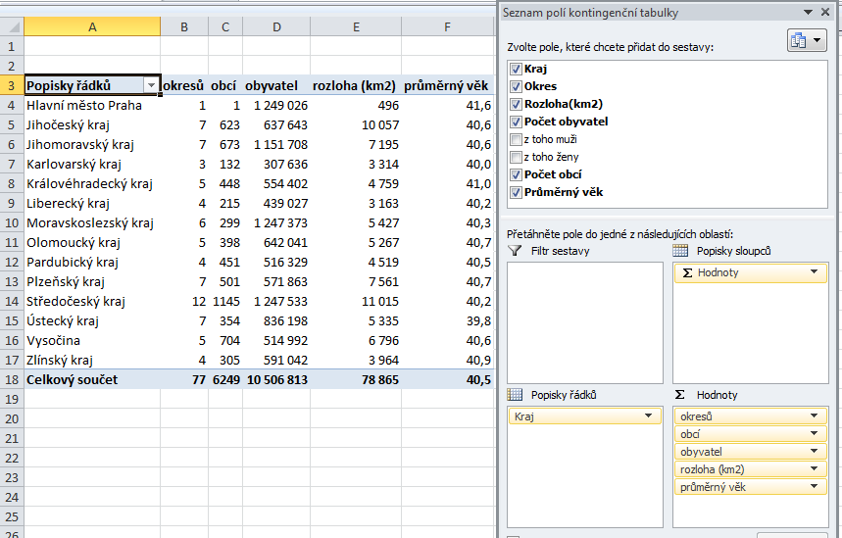The image size is (842, 538).
Task: Click the select-all corner of the sheet
Action: click(12, 26)
